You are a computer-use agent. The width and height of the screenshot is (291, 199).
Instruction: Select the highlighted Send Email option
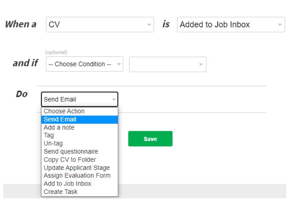click(x=60, y=119)
